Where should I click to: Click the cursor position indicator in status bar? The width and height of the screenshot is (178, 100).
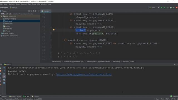[162, 99]
